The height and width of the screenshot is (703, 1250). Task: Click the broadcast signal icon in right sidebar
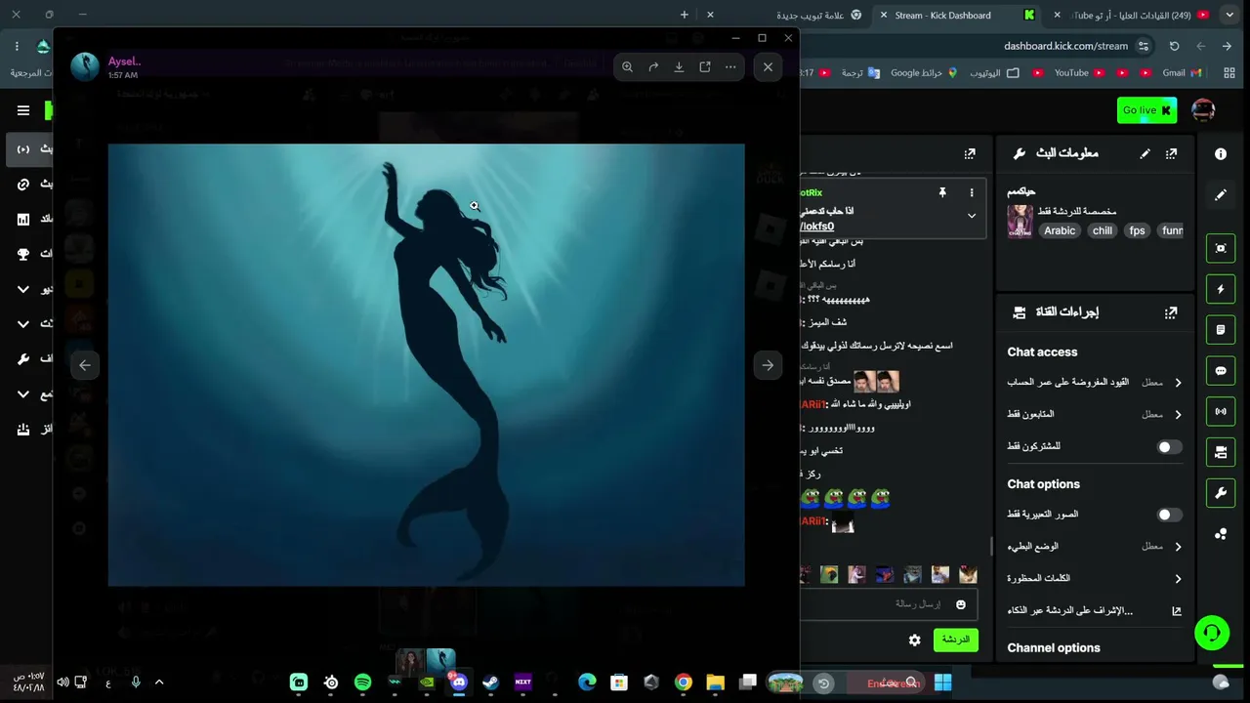tap(1221, 412)
